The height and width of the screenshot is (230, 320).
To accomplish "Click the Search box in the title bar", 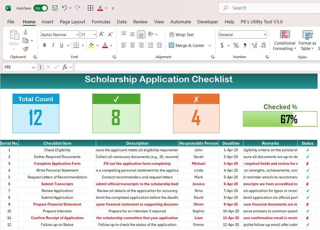I will (x=270, y=8).
